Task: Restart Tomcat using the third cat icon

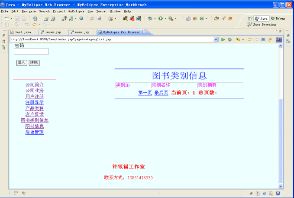Action: pos(139,18)
